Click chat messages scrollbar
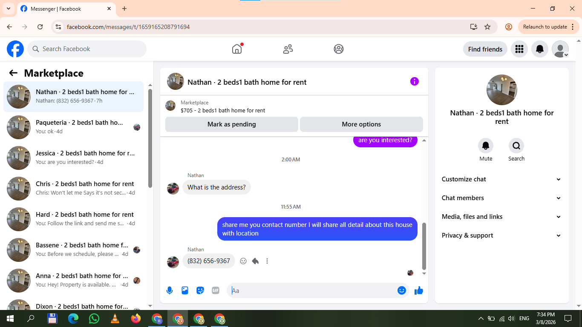Screen dimensions: 582x327 (424, 246)
